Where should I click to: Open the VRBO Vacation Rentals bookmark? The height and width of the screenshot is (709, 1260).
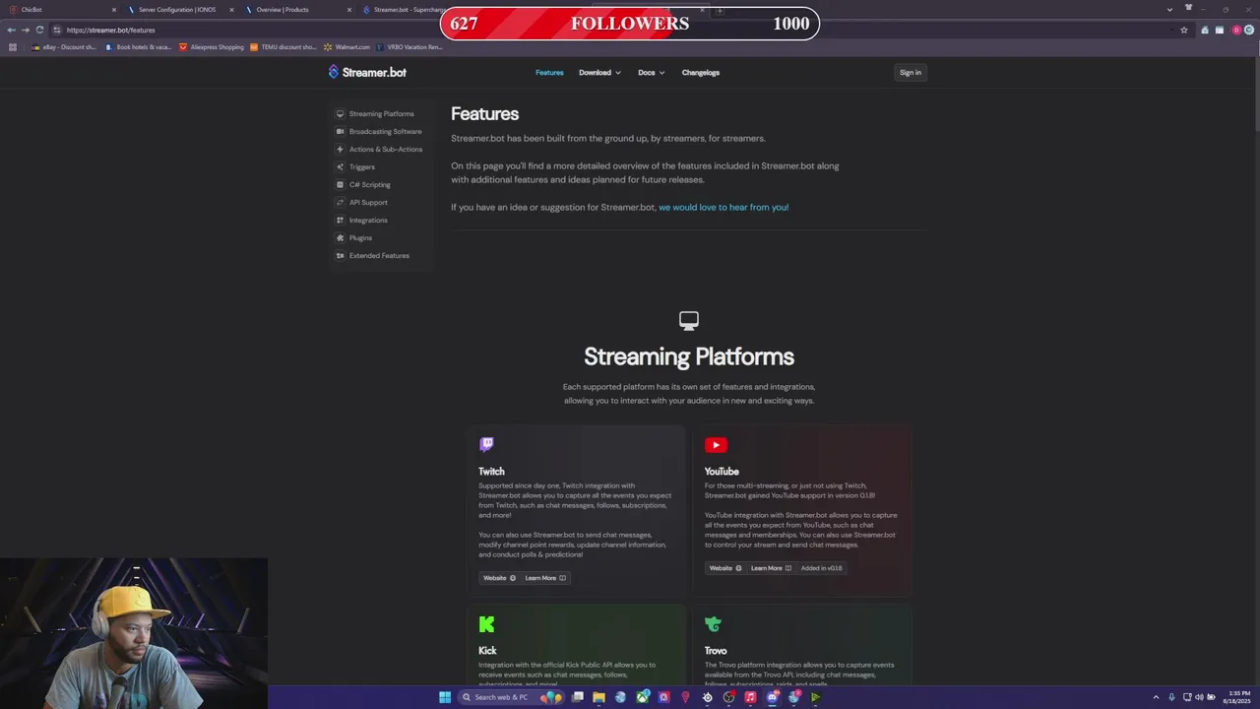pos(409,46)
